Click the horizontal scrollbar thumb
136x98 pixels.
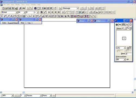pyautogui.click(x=23, y=92)
